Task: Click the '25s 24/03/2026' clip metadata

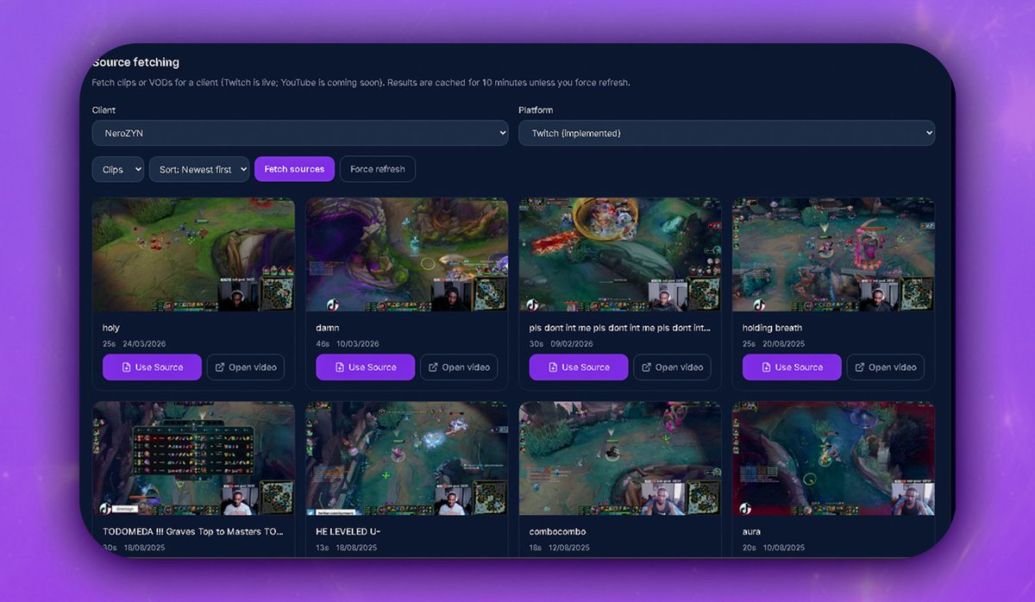Action: pos(134,343)
